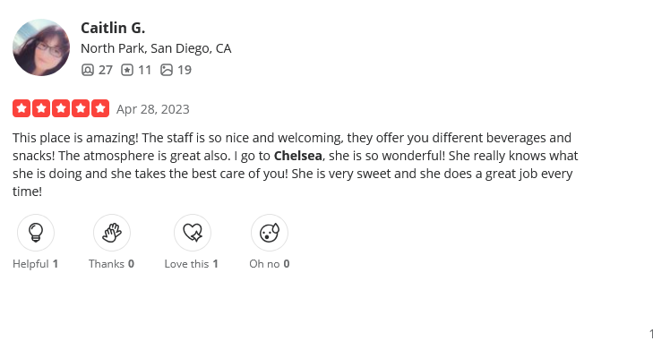Click the Helpful 1 label
The width and height of the screenshot is (653, 358).
pyautogui.click(x=36, y=264)
